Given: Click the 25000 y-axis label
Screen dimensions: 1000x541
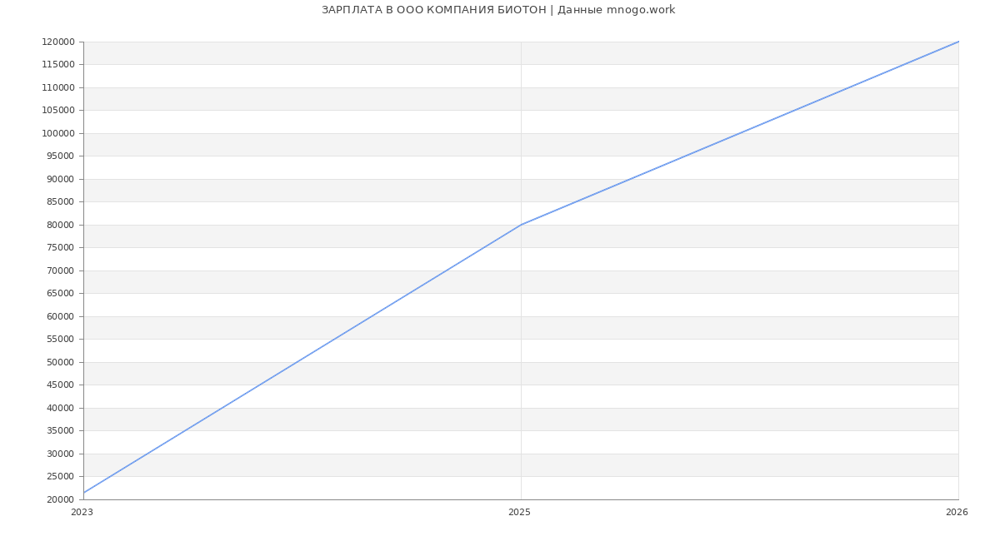Looking at the screenshot, I should click(60, 476).
